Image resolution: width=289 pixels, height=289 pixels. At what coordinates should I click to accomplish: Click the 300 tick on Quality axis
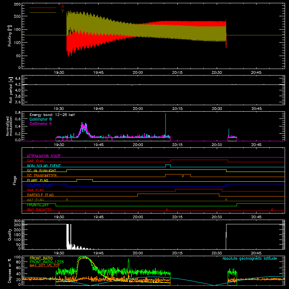(17, 221)
